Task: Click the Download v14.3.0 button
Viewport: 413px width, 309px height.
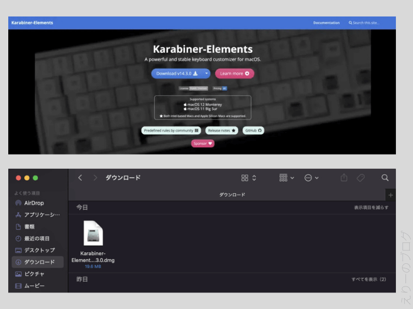Action: click(175, 73)
